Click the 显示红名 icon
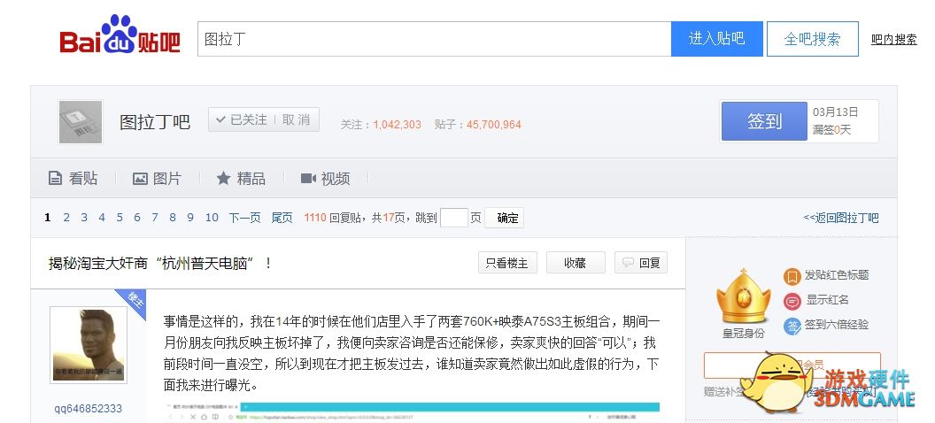935x423 pixels. (792, 301)
